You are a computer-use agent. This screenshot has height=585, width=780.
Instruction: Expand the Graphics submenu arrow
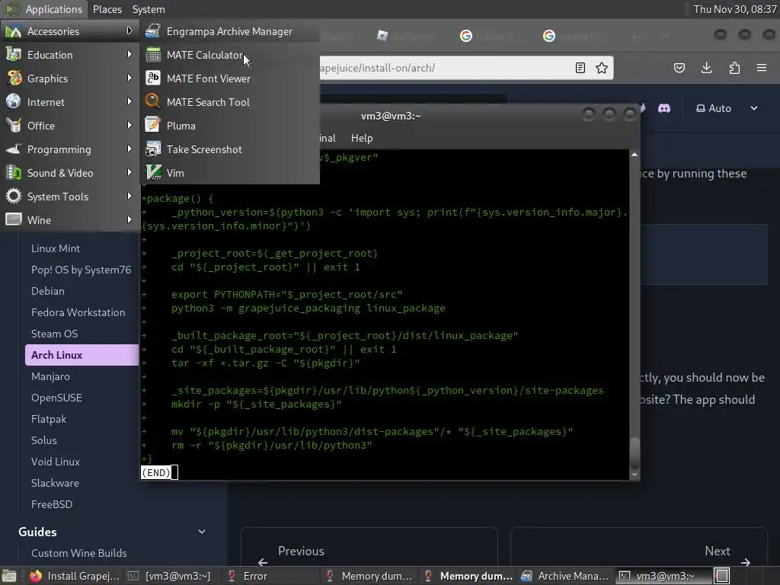point(129,78)
